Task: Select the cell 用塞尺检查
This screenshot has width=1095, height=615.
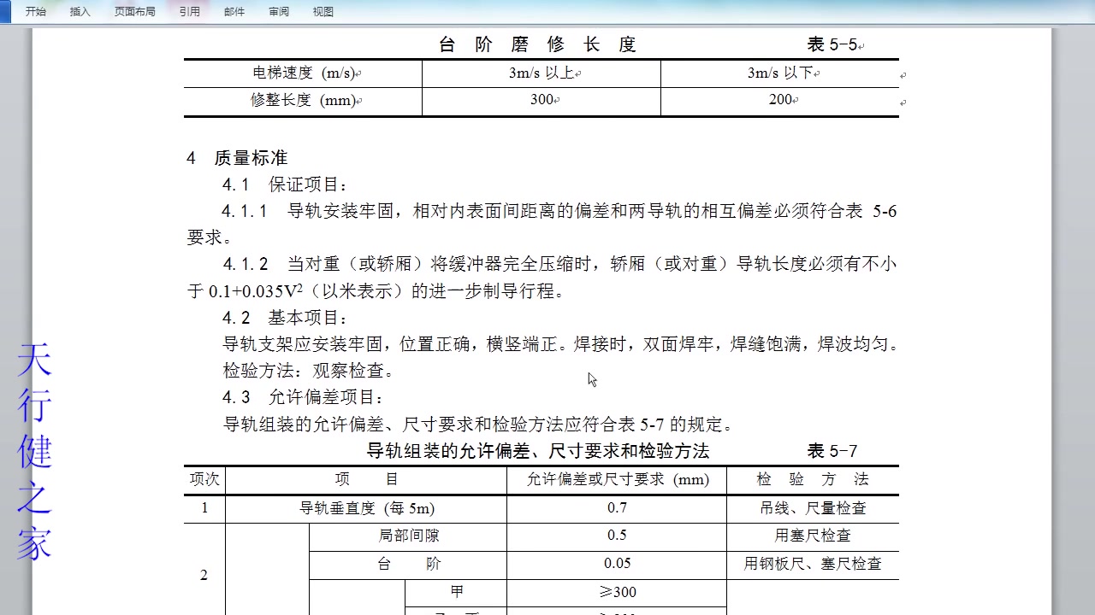Action: coord(813,536)
